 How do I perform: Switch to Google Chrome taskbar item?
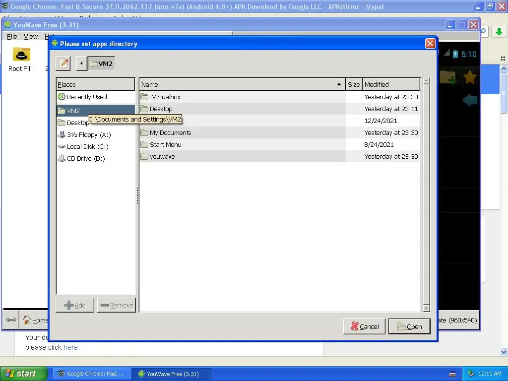pyautogui.click(x=92, y=374)
